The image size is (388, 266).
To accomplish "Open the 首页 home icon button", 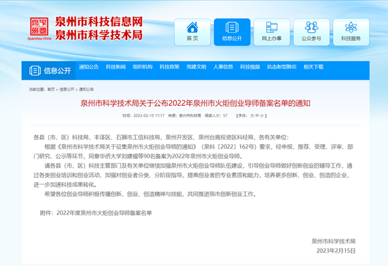I will (192, 32).
